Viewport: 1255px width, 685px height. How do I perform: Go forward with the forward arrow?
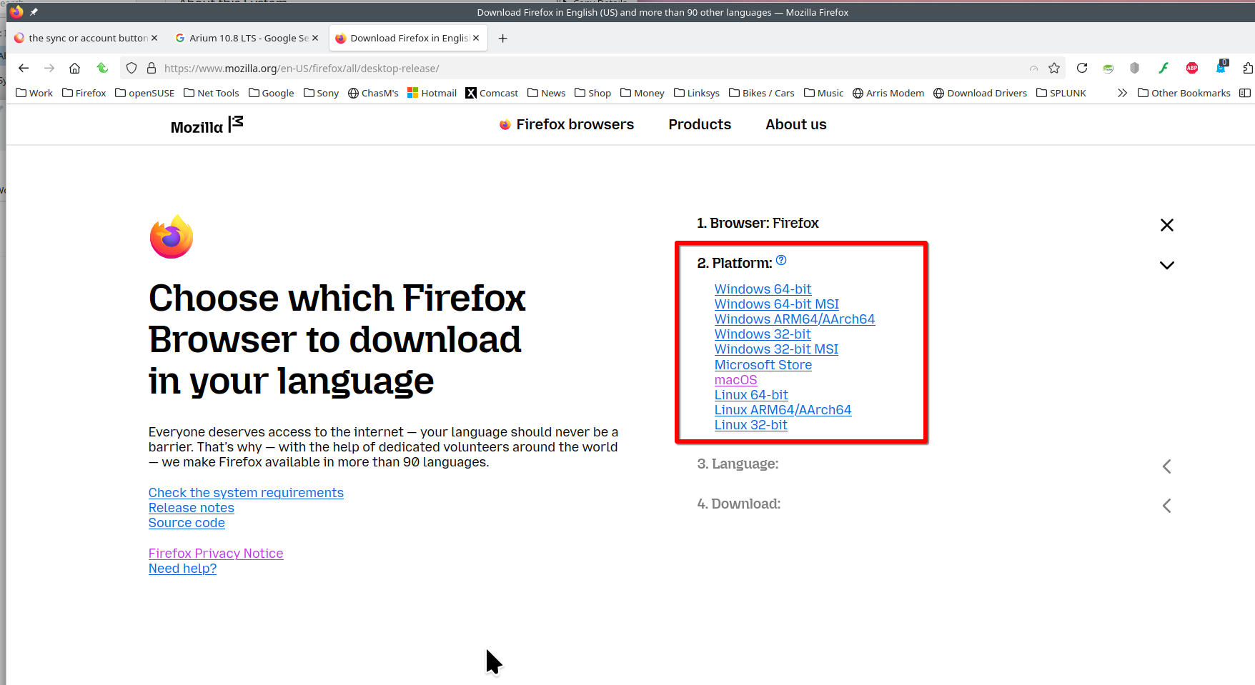pyautogui.click(x=49, y=68)
